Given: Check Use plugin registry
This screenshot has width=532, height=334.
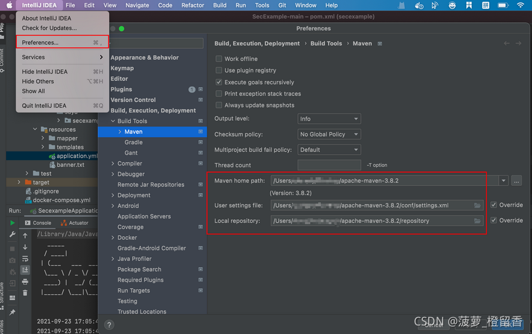Looking at the screenshot, I should pos(219,70).
